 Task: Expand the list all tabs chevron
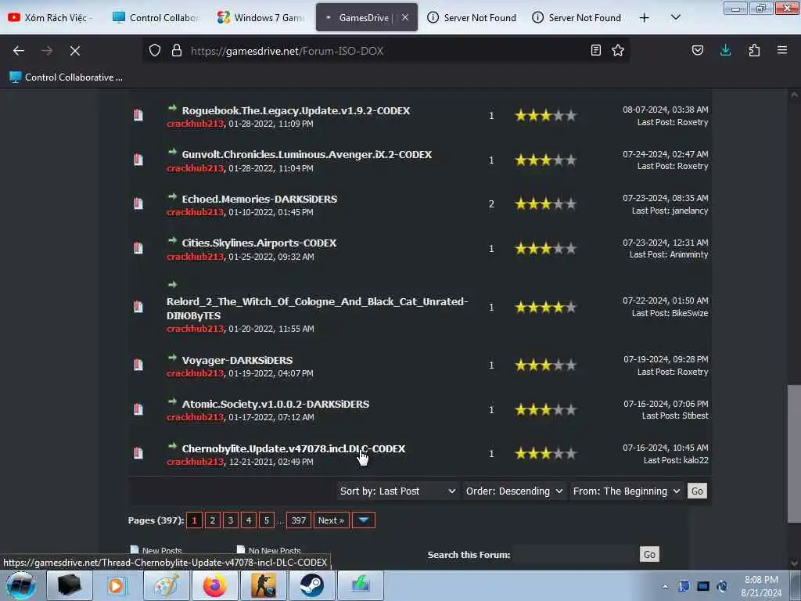click(675, 18)
